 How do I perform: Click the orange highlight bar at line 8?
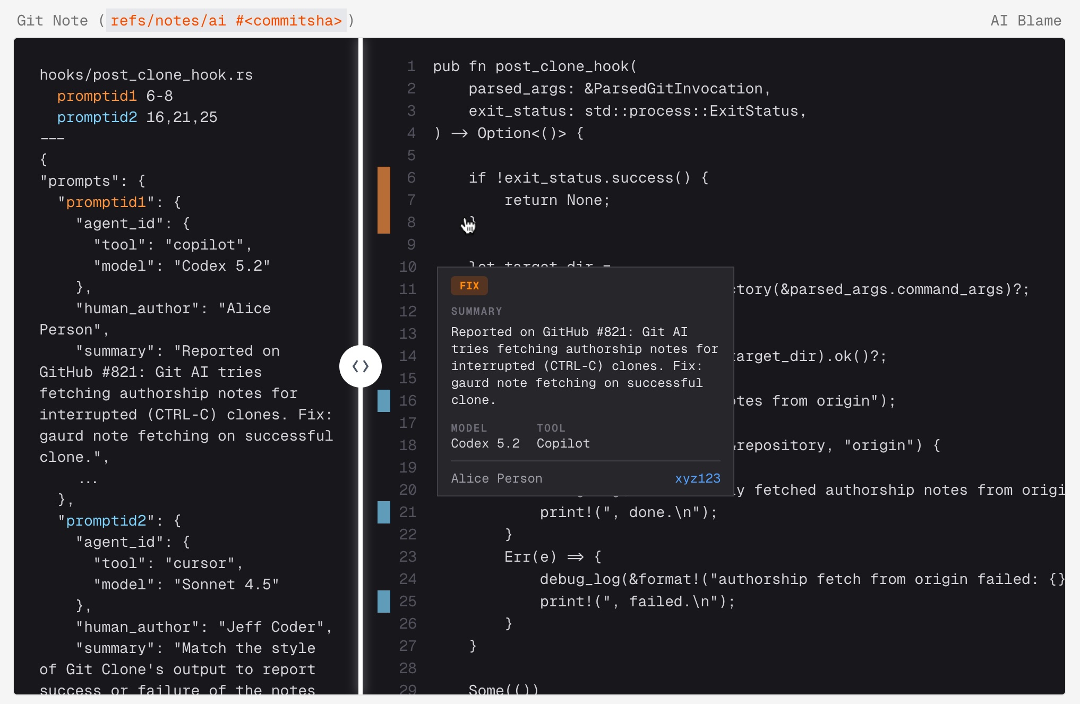point(384,223)
